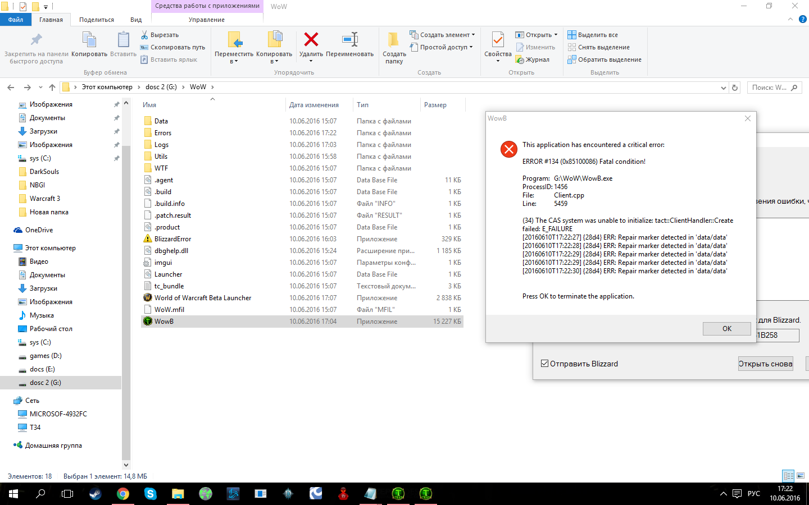Open the РУС input language indicator
This screenshot has height=505, width=809.
point(754,494)
